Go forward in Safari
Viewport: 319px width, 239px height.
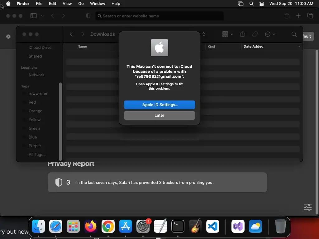point(64,16)
